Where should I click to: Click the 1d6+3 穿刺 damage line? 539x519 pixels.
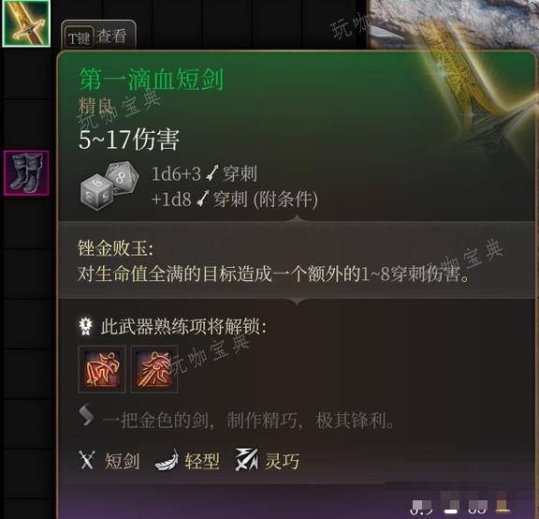tap(204, 173)
